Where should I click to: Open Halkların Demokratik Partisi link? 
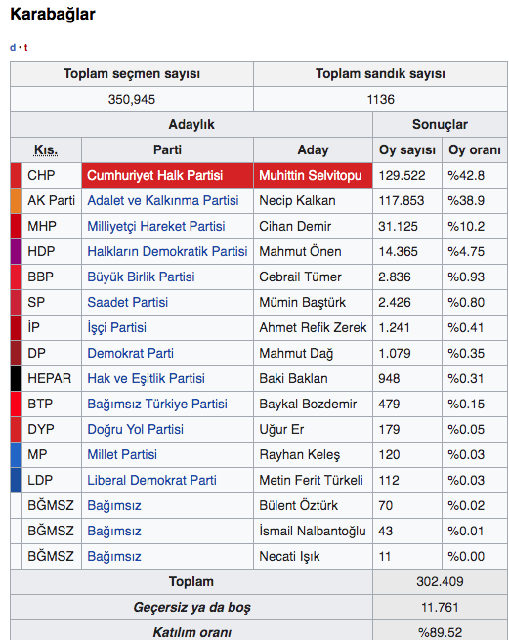pos(167,251)
